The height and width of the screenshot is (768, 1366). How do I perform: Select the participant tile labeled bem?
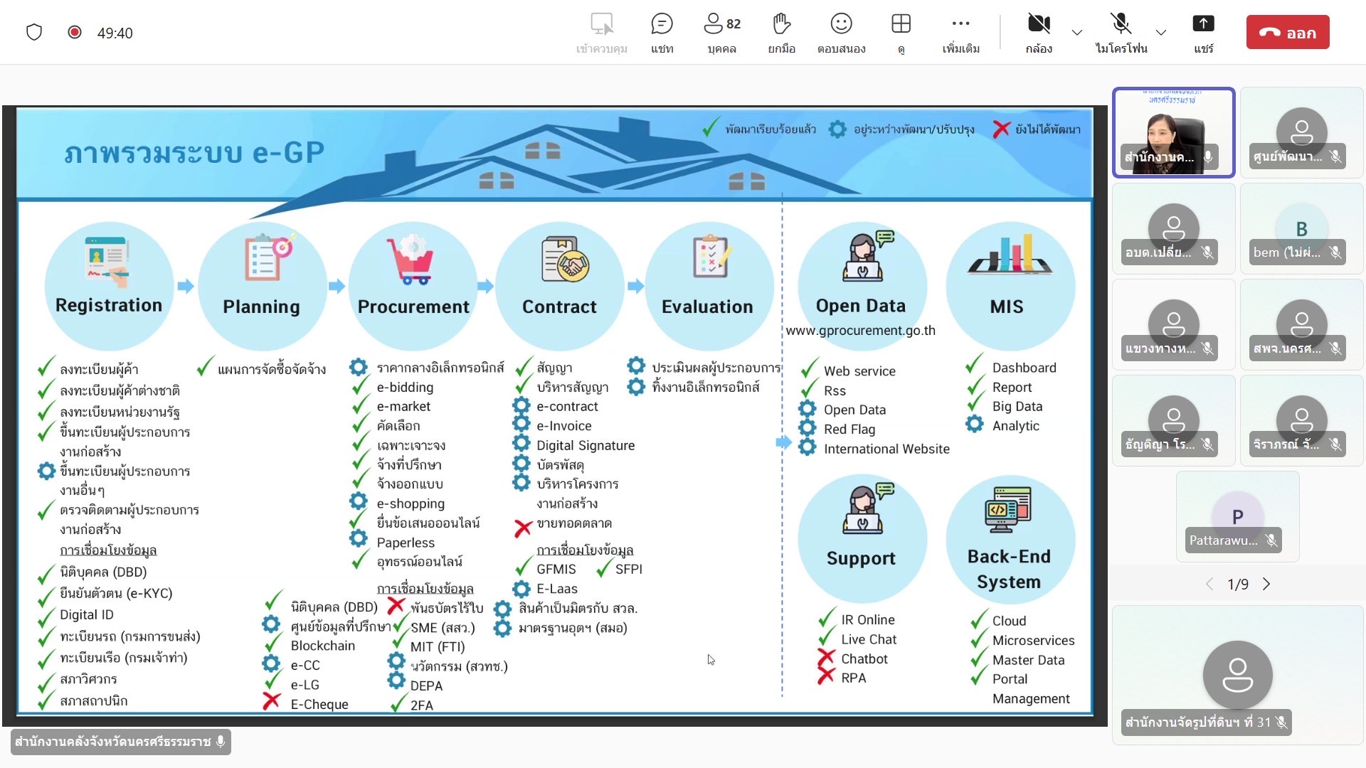(x=1301, y=229)
